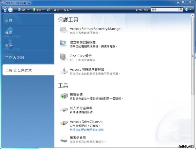Click the 保護工具 section heading
Image resolution: width=196 pixels, height=149 pixels.
coord(68,20)
